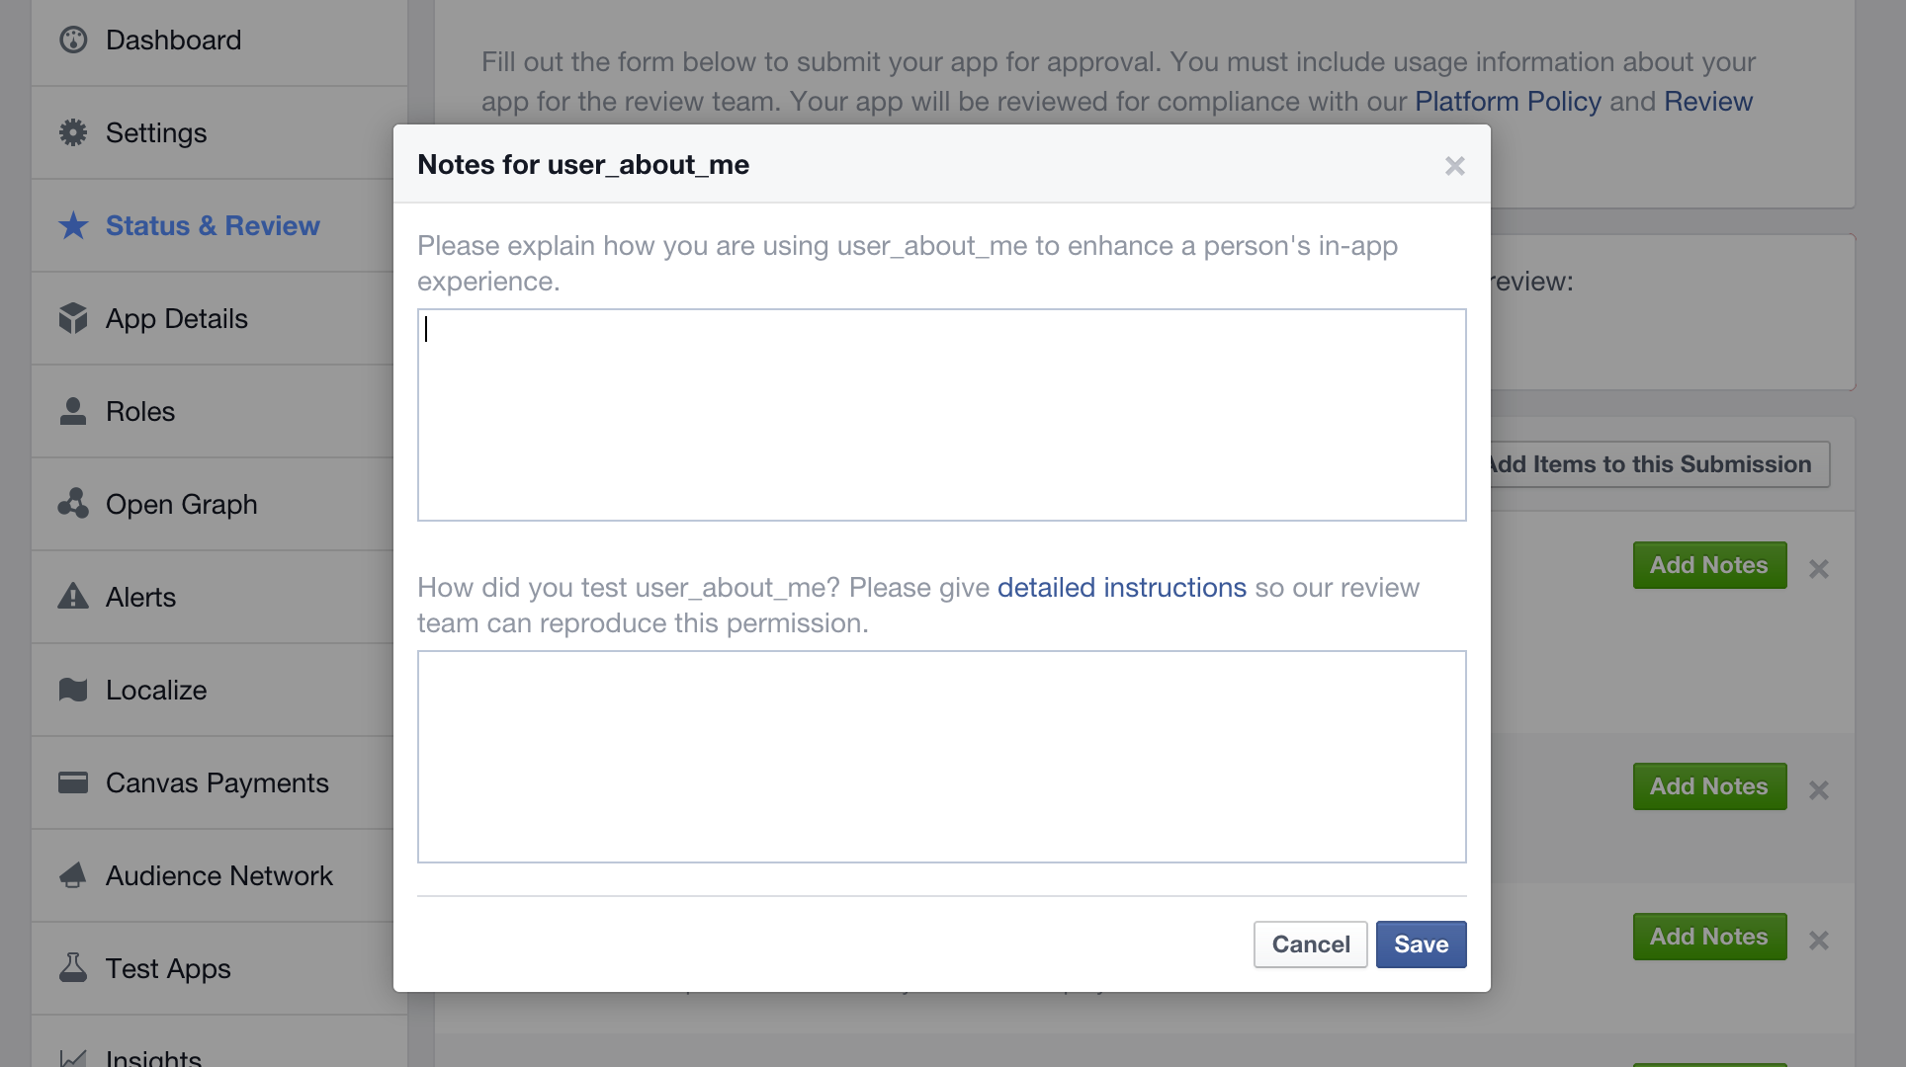Save the user_about_me notes
Viewport: 1906px width, 1067px height.
coord(1421,944)
